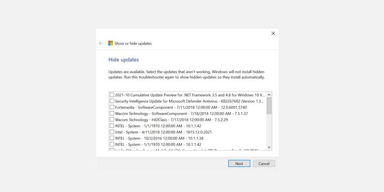The width and height of the screenshot is (384, 192).
Task: Check Wacom Technology SoftwareComponent 7.5.1.37 box
Action: 112,113
